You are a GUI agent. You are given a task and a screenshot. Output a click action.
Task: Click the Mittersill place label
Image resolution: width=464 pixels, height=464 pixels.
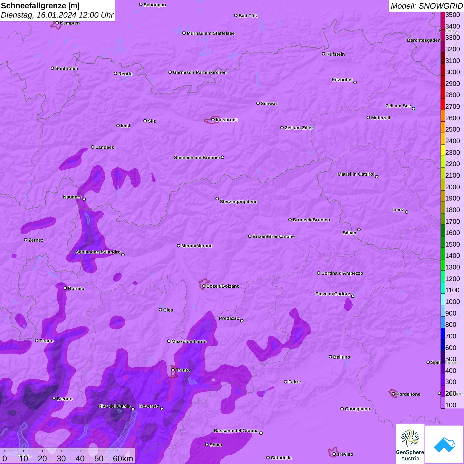pyautogui.click(x=381, y=118)
